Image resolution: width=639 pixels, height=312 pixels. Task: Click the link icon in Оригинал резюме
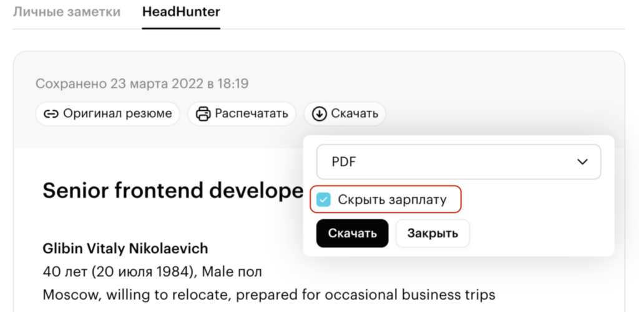[x=51, y=114]
